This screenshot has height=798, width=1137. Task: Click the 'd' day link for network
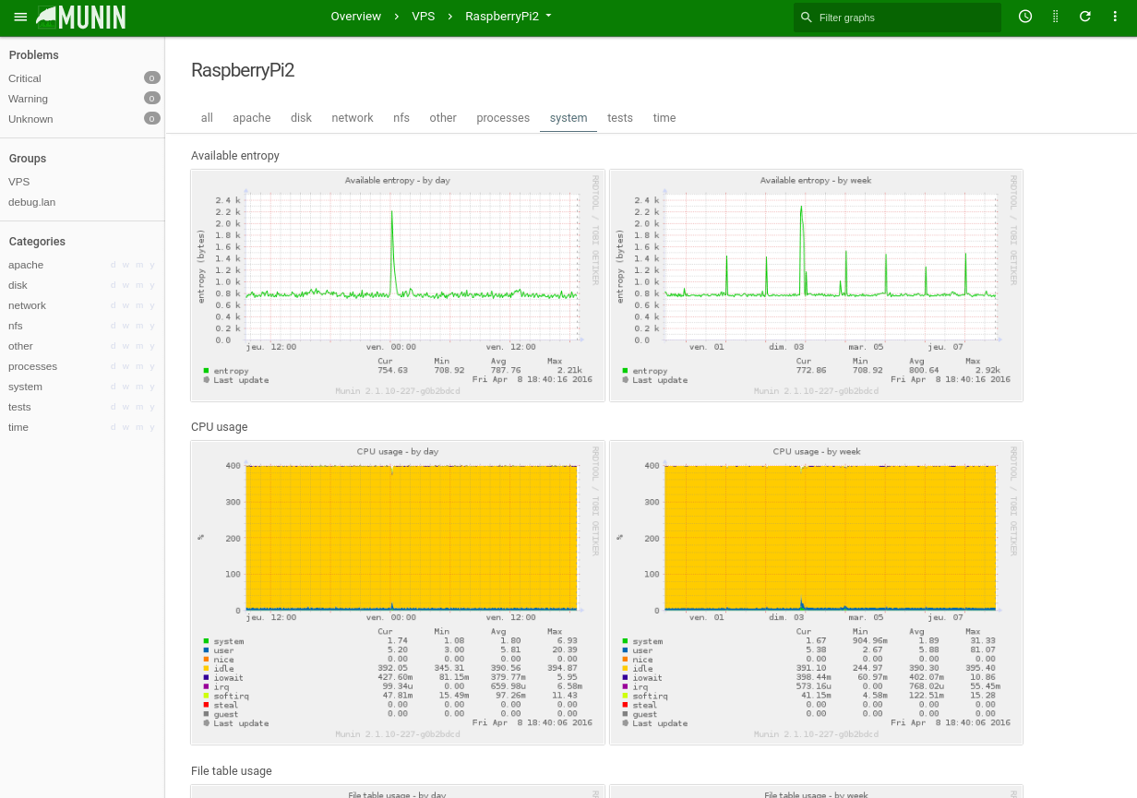coord(114,305)
